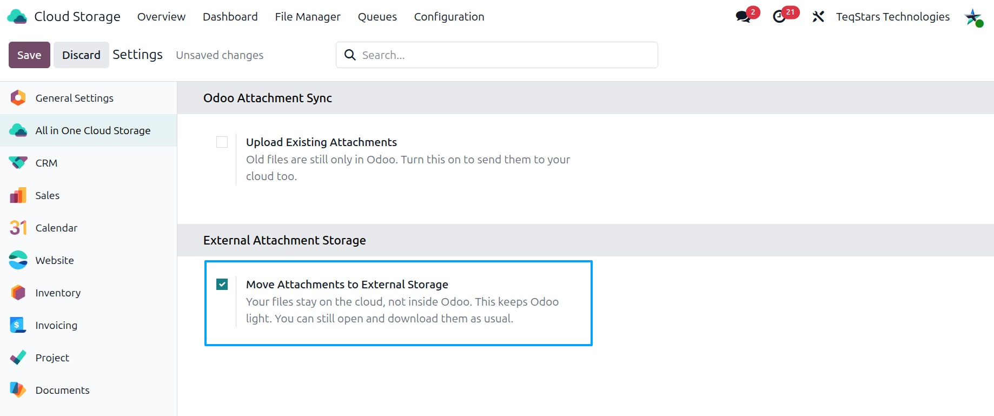994x416 pixels.
Task: Click the Calendar 31 icon
Action: 18,228
